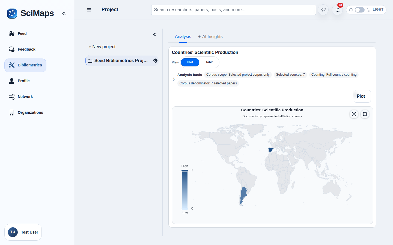Click the Feedback speech bubble icon
393x245 pixels.
[11, 49]
